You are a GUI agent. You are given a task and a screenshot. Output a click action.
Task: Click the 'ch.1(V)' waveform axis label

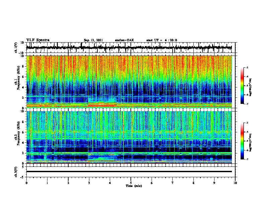pos(16,48)
